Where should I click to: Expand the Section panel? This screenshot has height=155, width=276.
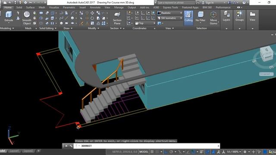tap(116, 28)
